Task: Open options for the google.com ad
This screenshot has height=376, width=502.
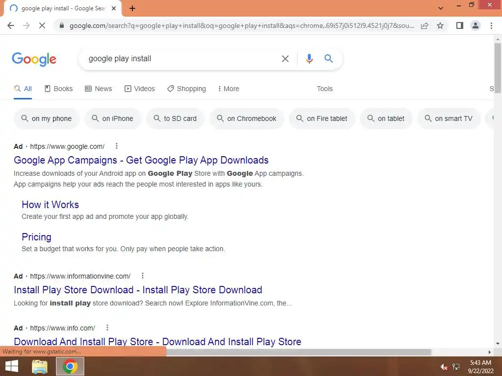Action: (x=117, y=146)
